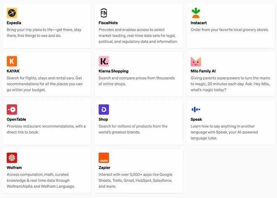Select the OpenTable restaurant recommendations description
The width and height of the screenshot is (277, 198).
pos(46,129)
